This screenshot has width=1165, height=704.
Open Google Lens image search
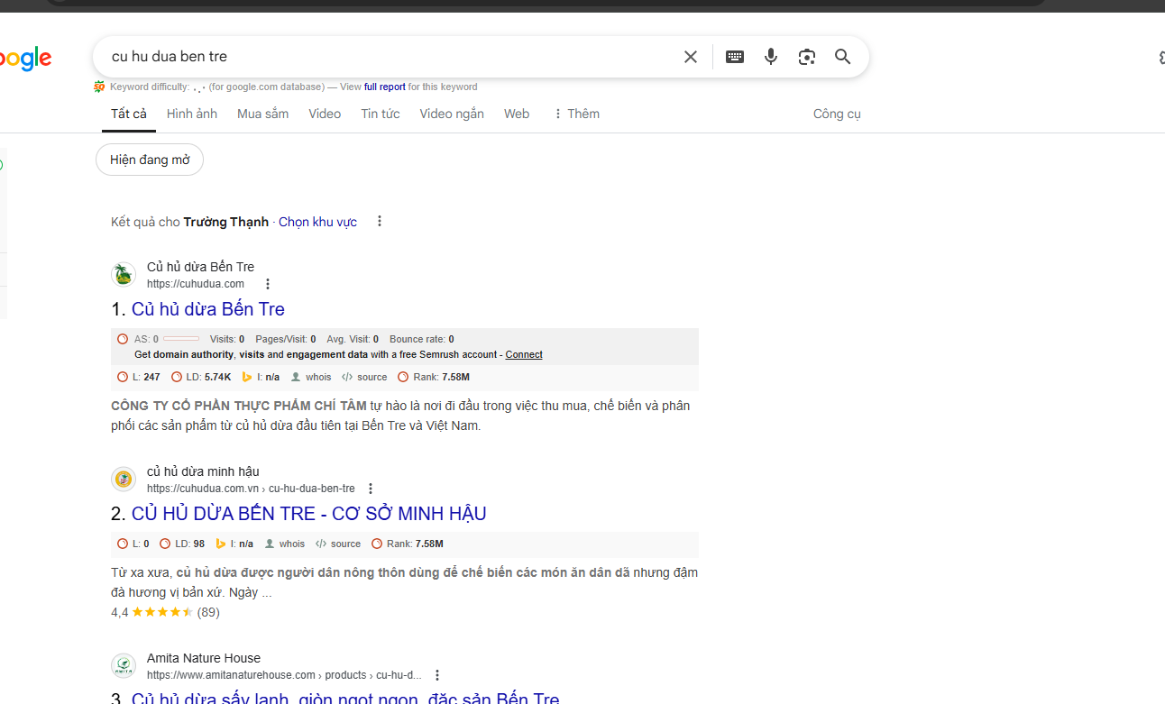(x=807, y=57)
